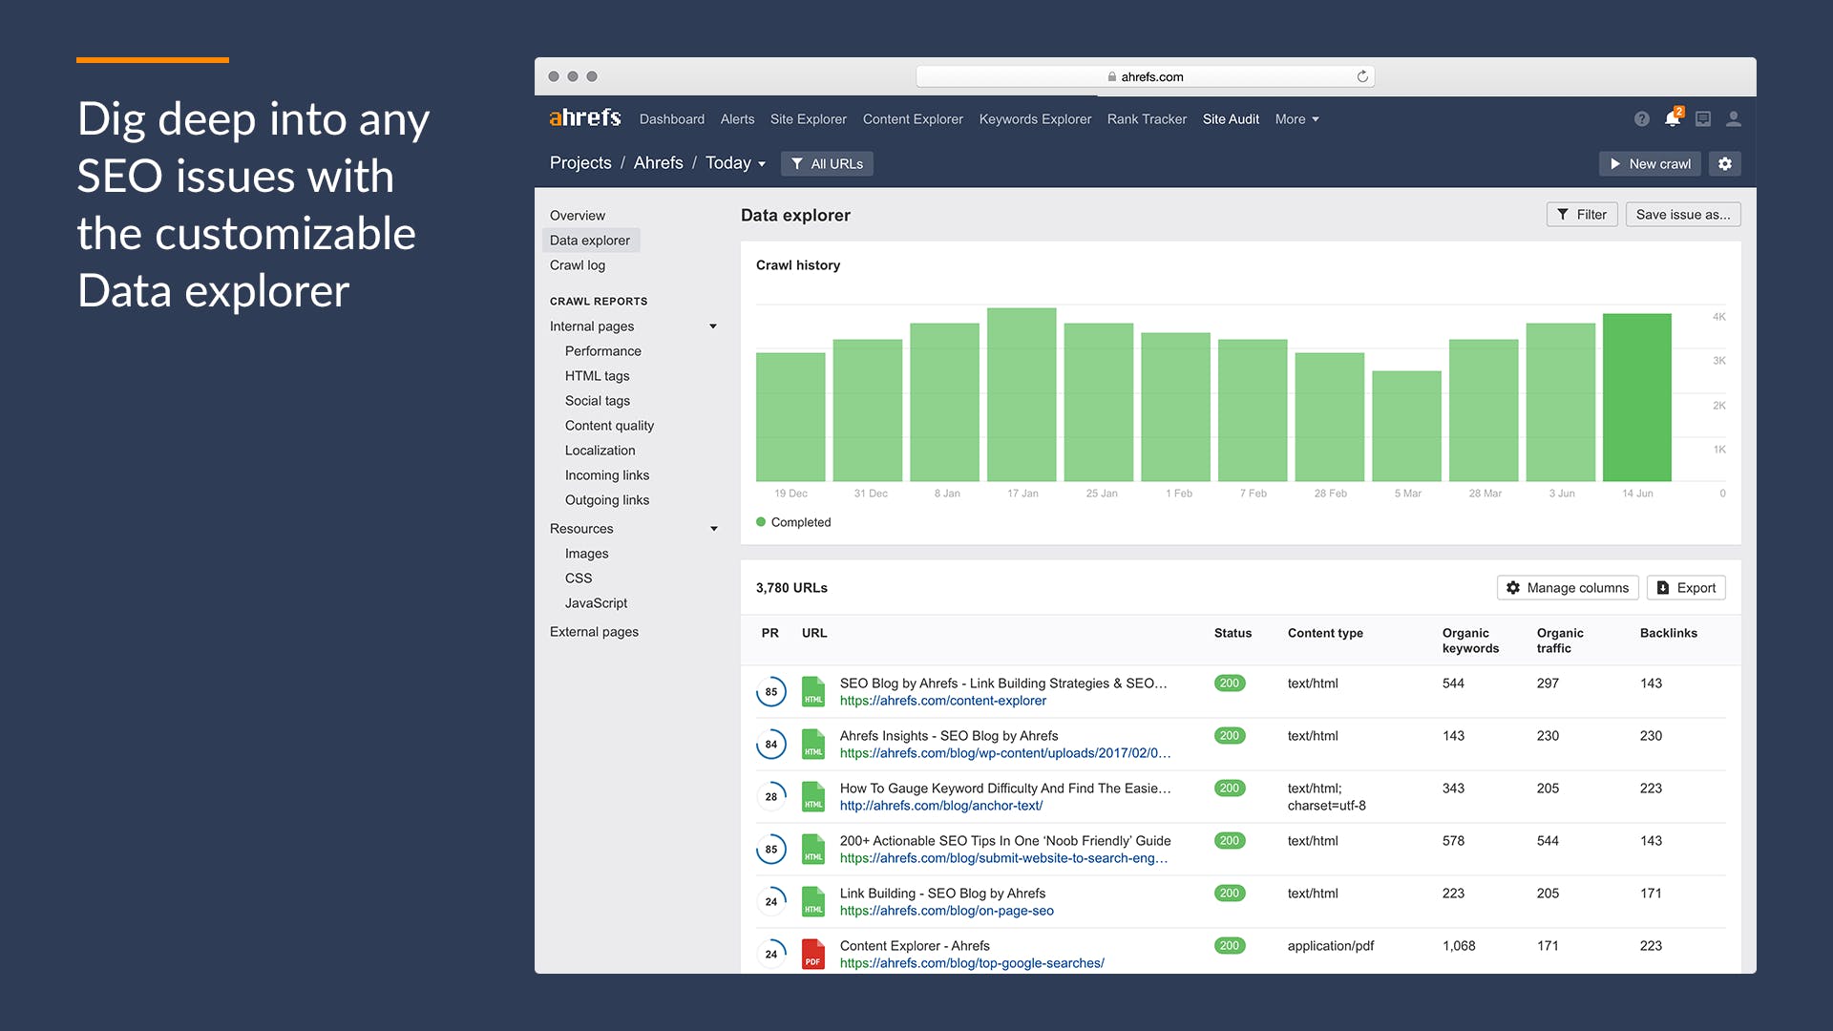Open the ahrefs.com/content-explorer URL link
This screenshot has width=1833, height=1031.
click(x=942, y=701)
